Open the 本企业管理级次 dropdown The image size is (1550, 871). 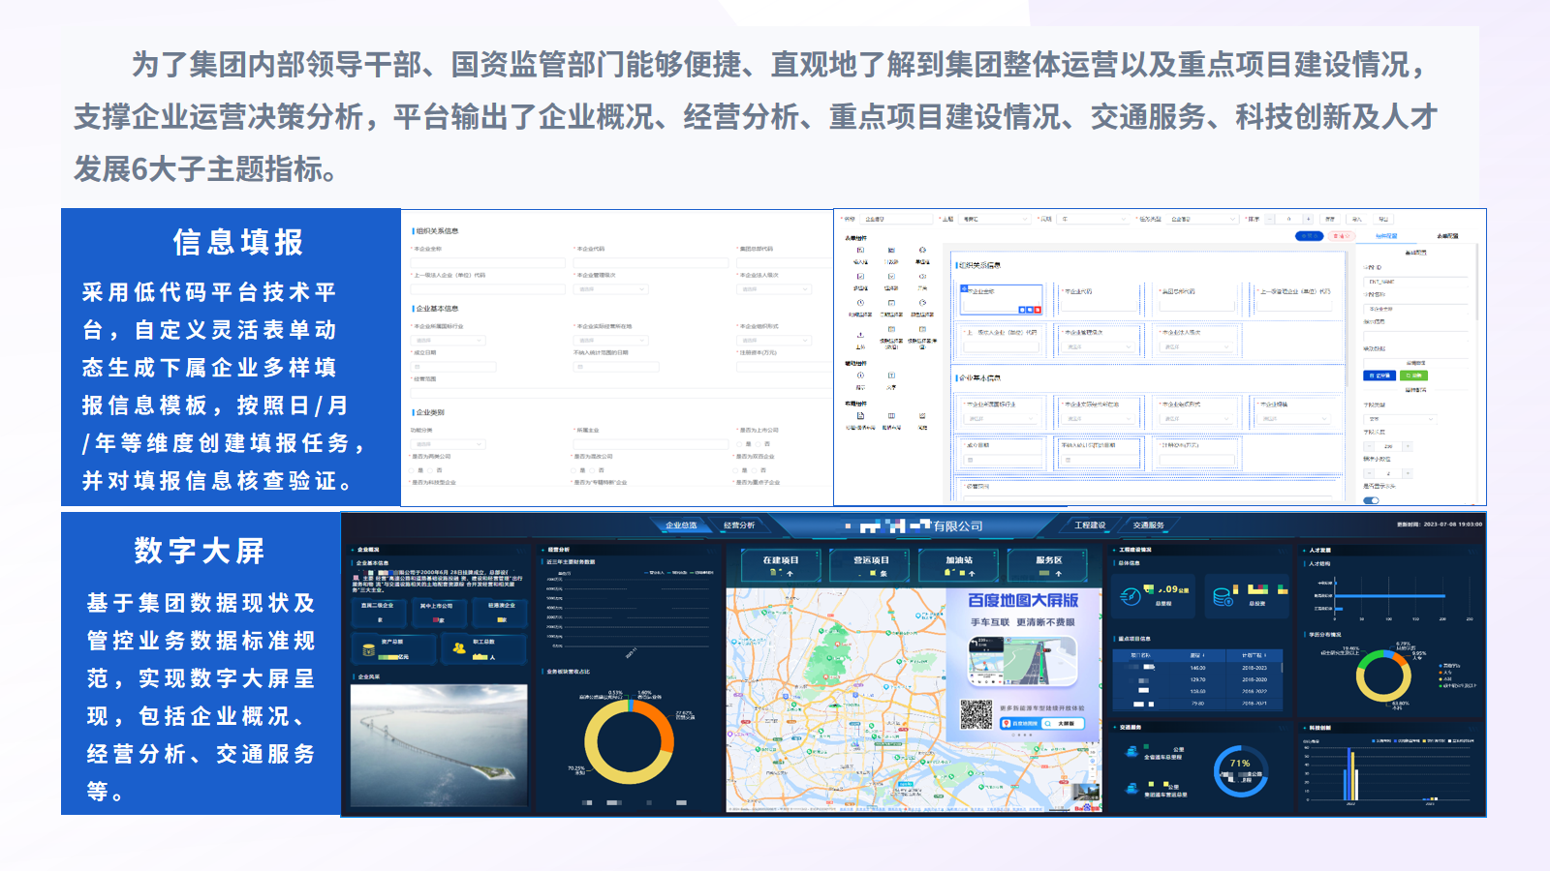tap(611, 289)
